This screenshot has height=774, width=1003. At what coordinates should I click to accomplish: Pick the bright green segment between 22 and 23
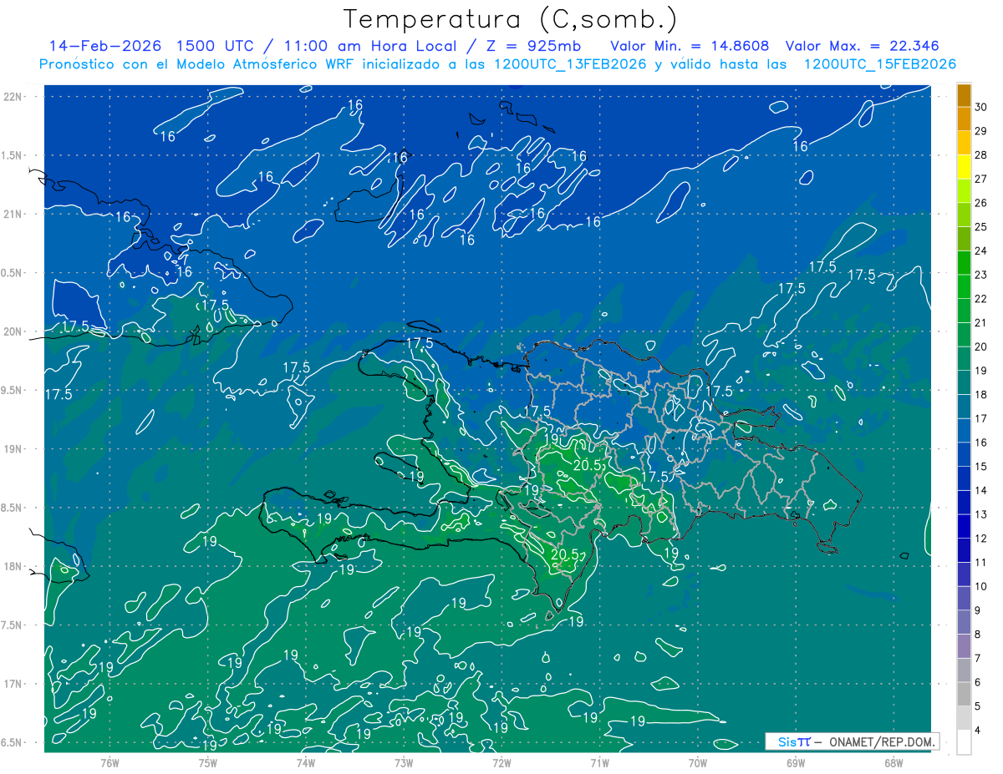(964, 286)
